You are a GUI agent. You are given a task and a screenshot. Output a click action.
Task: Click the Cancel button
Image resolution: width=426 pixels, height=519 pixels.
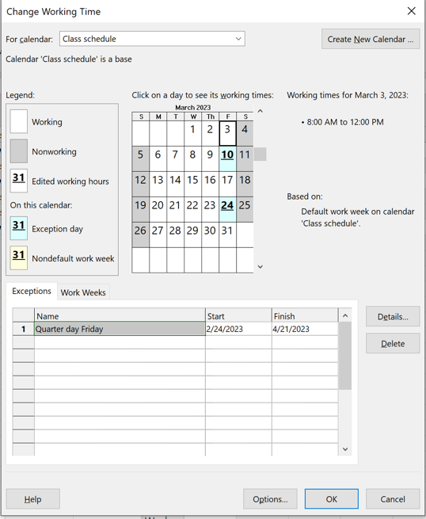[393, 499]
